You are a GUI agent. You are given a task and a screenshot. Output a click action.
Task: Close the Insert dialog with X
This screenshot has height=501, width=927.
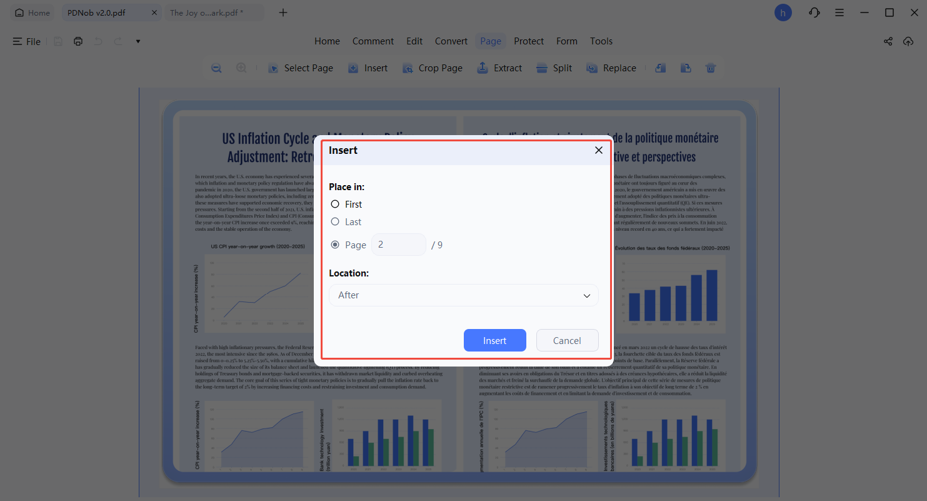(598, 150)
